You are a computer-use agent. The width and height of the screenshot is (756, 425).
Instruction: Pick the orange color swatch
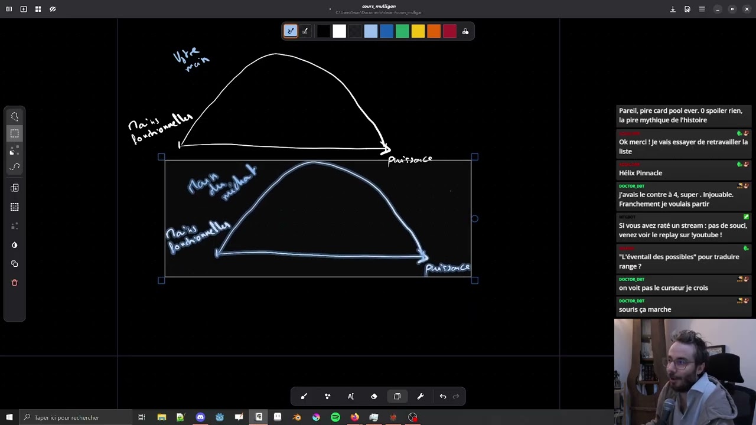(434, 31)
